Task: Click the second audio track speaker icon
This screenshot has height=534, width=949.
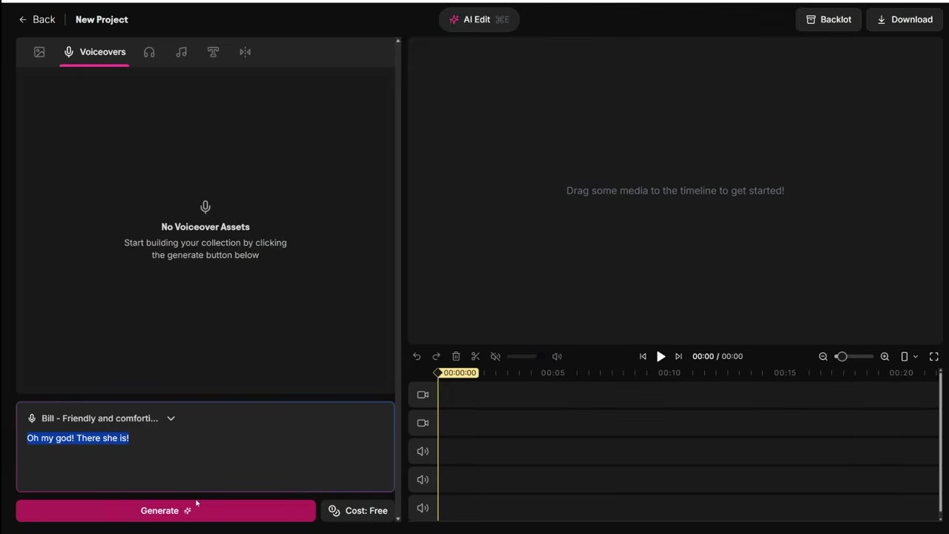Action: [423, 480]
